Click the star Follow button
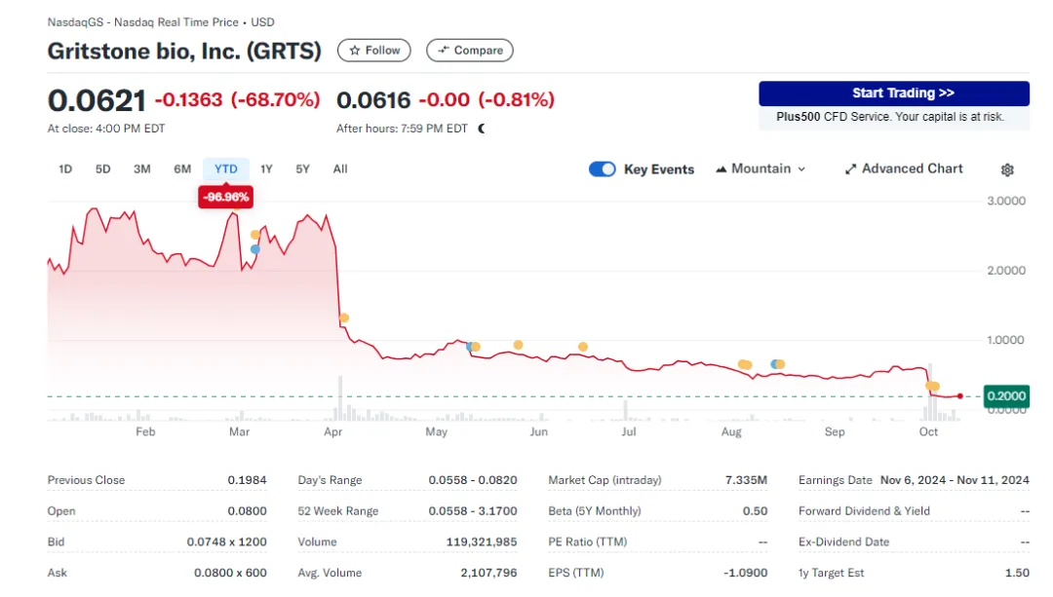 tap(374, 51)
